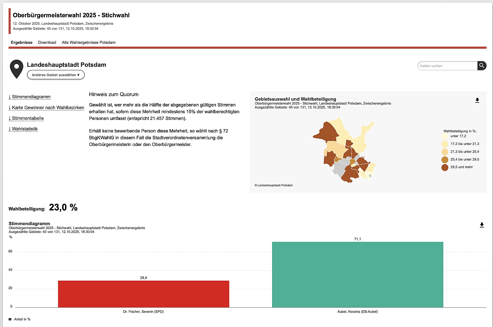Focus the 'Gebiet suchen' search field

447,66
